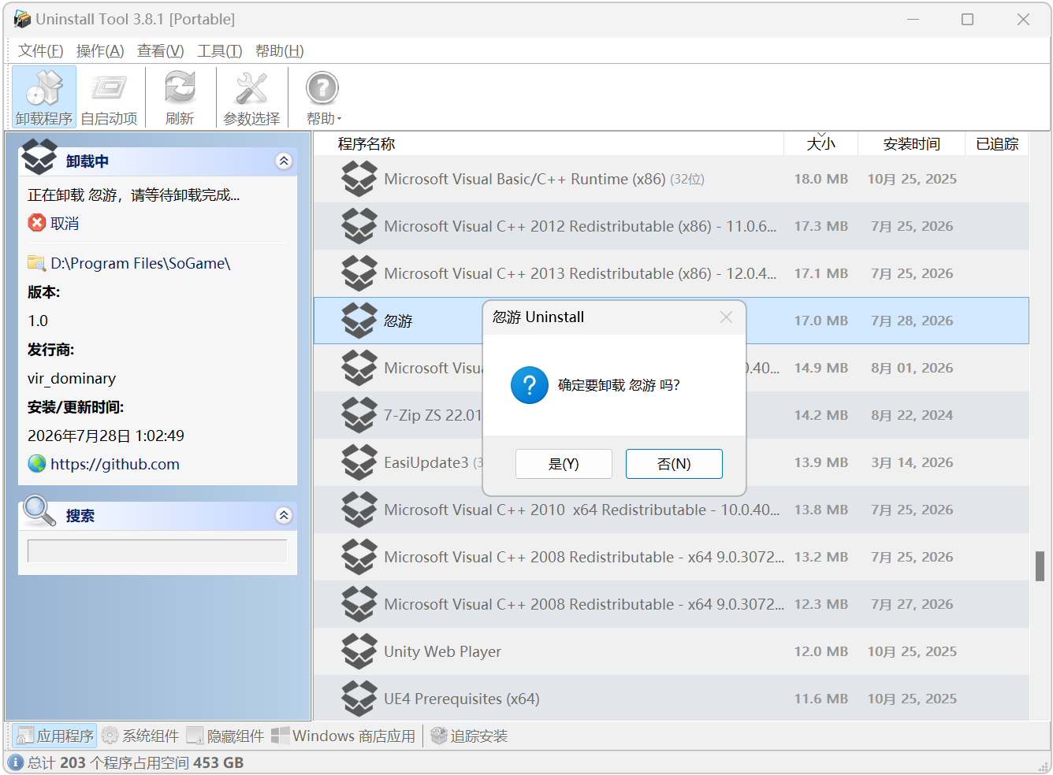Click icon of UE4 Prerequisites (x64) row
Image resolution: width=1053 pixels, height=775 pixels.
[x=359, y=699]
